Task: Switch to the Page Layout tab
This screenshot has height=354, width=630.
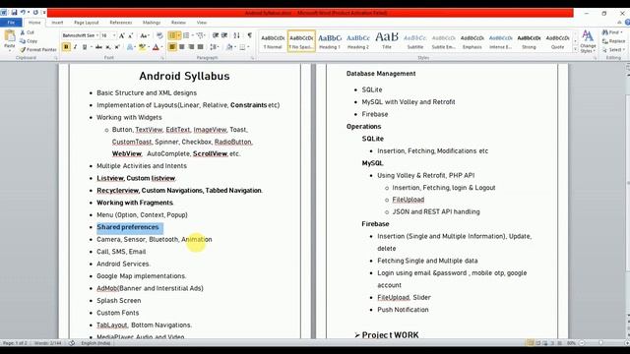Action: 87,23
